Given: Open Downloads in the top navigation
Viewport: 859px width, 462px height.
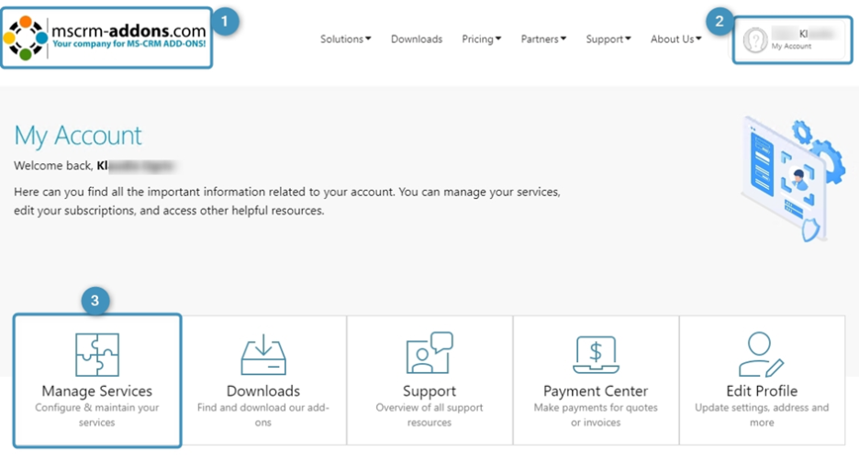Looking at the screenshot, I should coord(417,38).
